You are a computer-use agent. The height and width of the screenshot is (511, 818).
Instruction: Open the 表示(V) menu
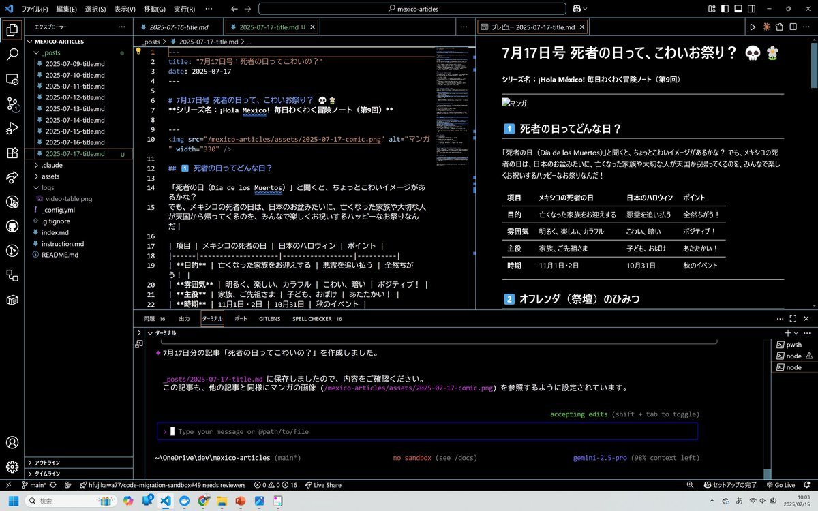(x=125, y=10)
